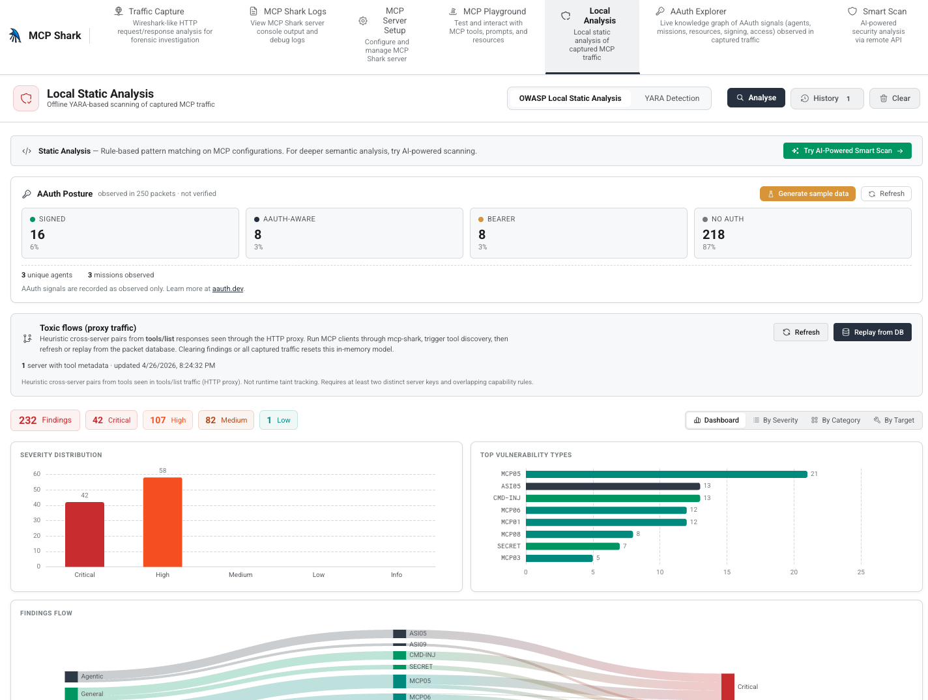Open the MCP Playground section

488,25
